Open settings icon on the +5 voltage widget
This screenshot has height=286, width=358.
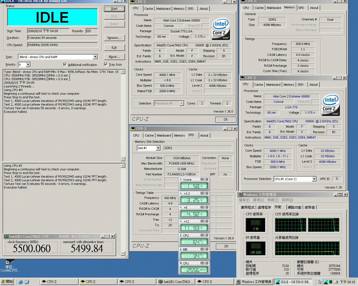202,207
